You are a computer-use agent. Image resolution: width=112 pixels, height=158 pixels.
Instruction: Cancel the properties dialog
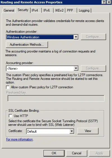[77, 153]
